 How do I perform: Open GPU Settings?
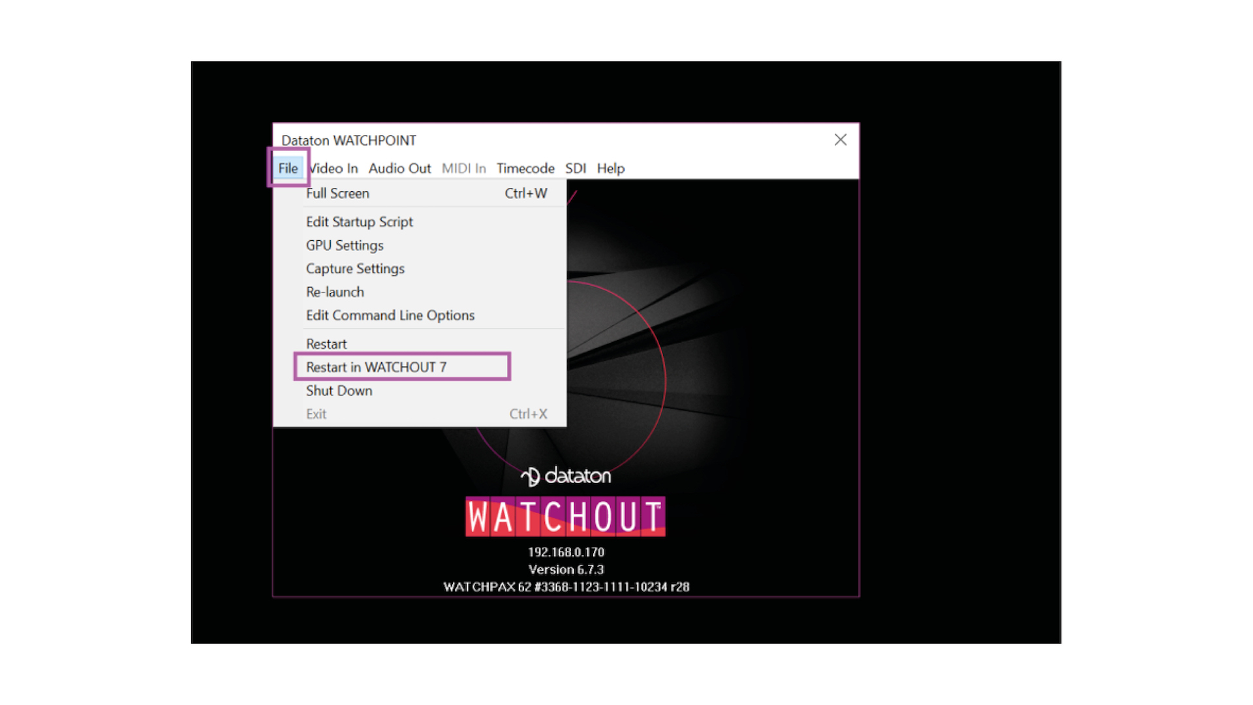click(x=345, y=245)
